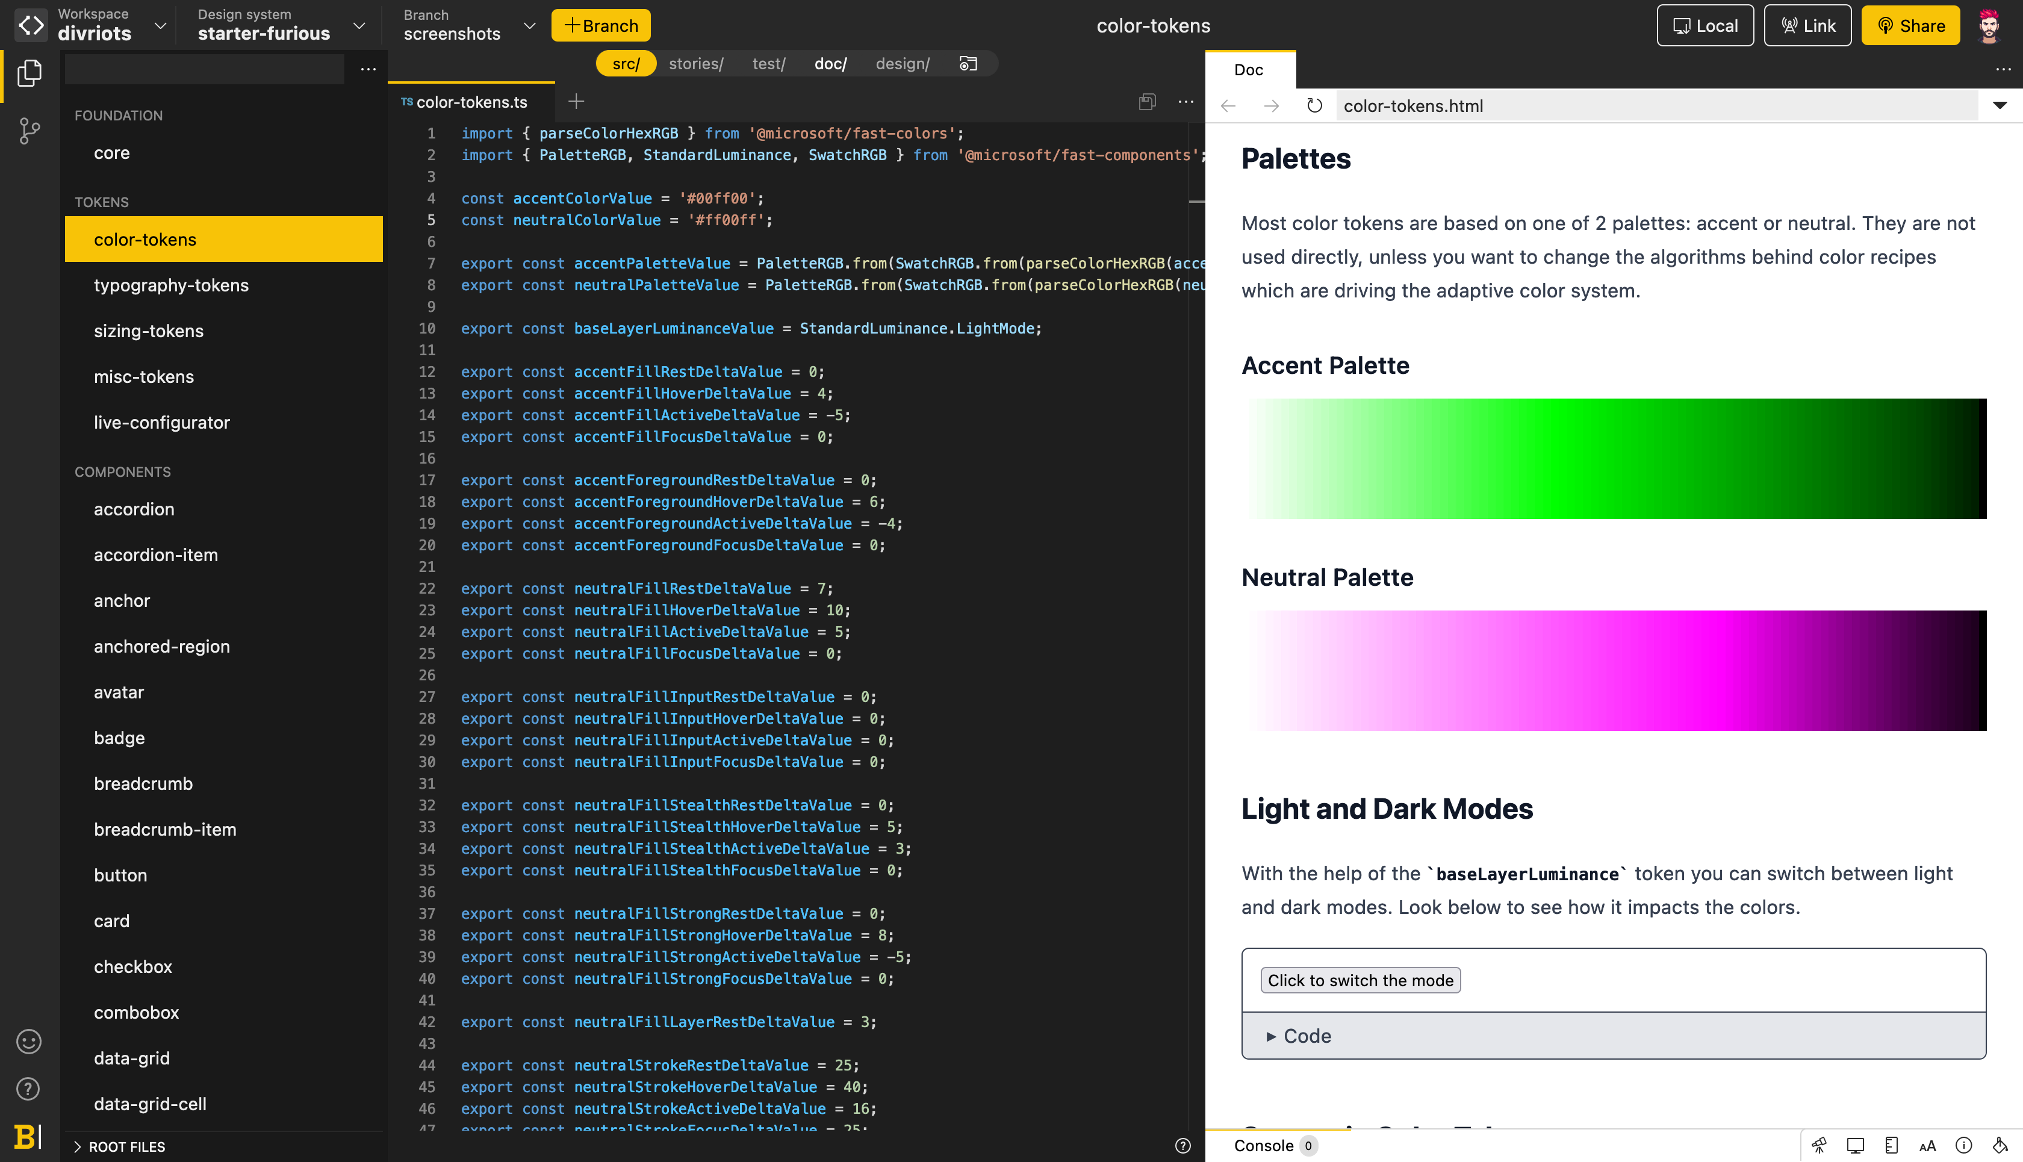Click the Accent Palette green gradient
Viewport: 2023px width, 1162px height.
[1614, 459]
